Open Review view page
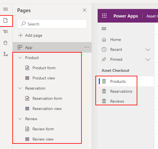The image size is (158, 149). 43,139
